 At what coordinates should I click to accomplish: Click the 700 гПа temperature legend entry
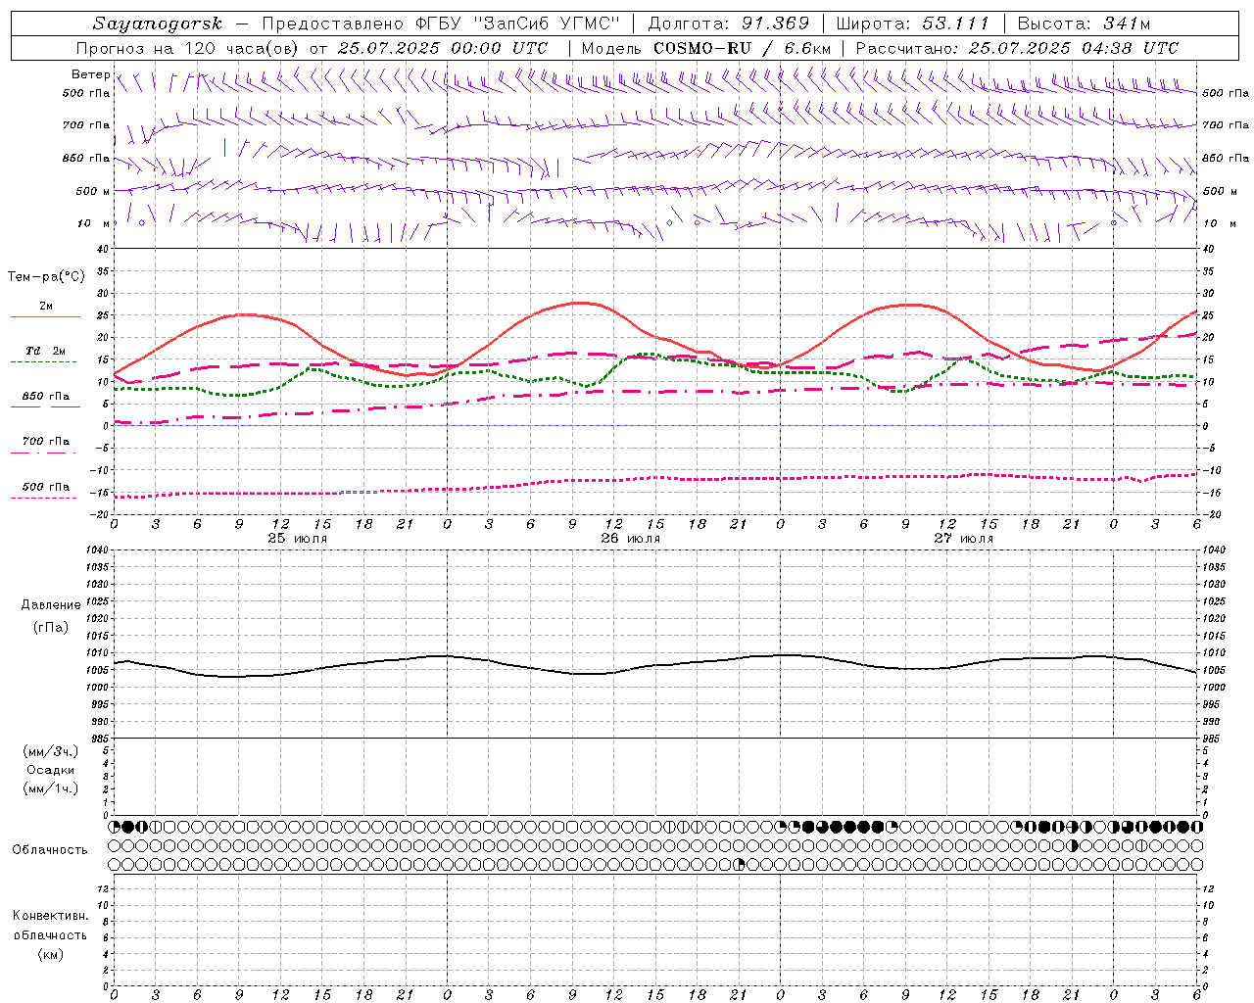[45, 442]
